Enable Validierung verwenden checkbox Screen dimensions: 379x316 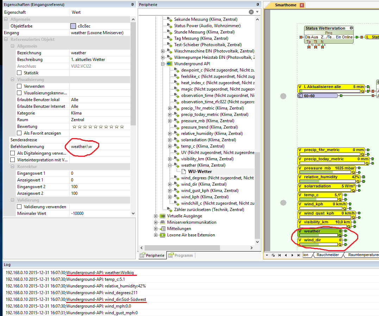click(x=19, y=207)
